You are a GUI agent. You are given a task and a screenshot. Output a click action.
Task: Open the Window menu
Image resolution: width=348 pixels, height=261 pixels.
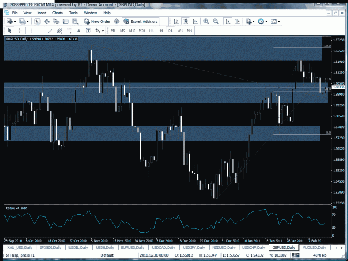(90, 13)
